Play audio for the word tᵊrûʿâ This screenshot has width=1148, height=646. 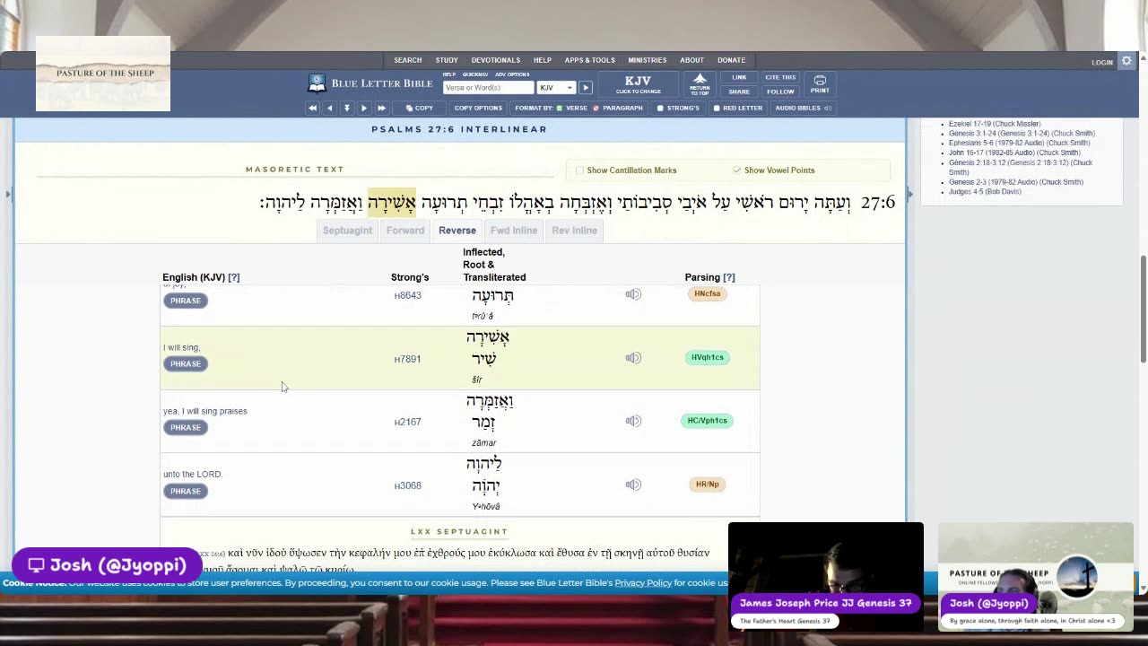point(633,294)
